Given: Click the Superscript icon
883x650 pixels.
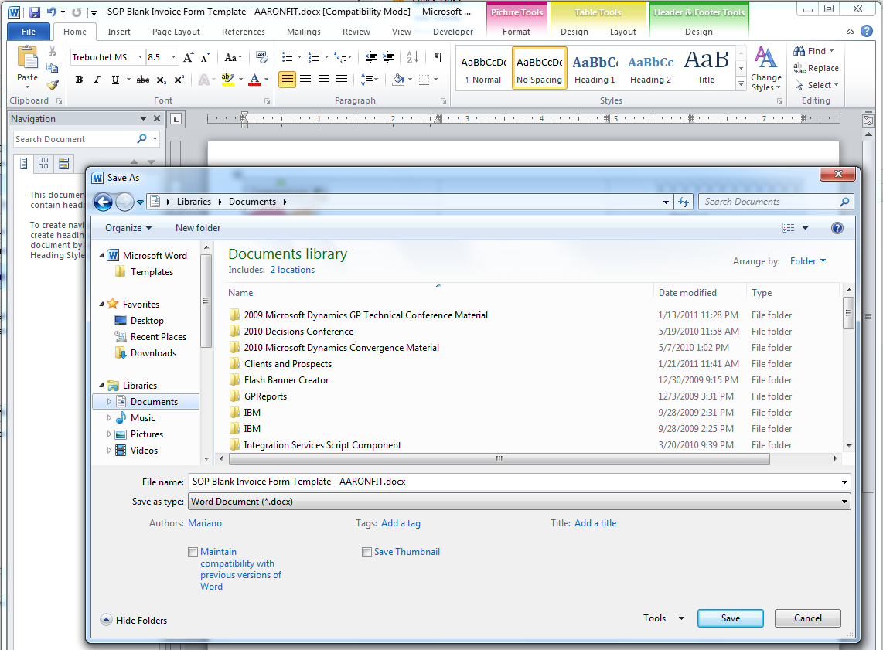Looking at the screenshot, I should pos(179,80).
